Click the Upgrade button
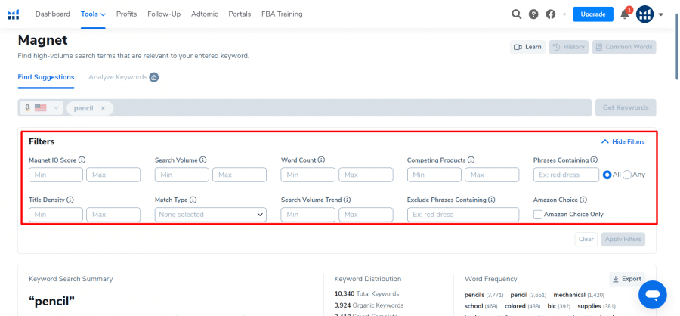 (593, 14)
